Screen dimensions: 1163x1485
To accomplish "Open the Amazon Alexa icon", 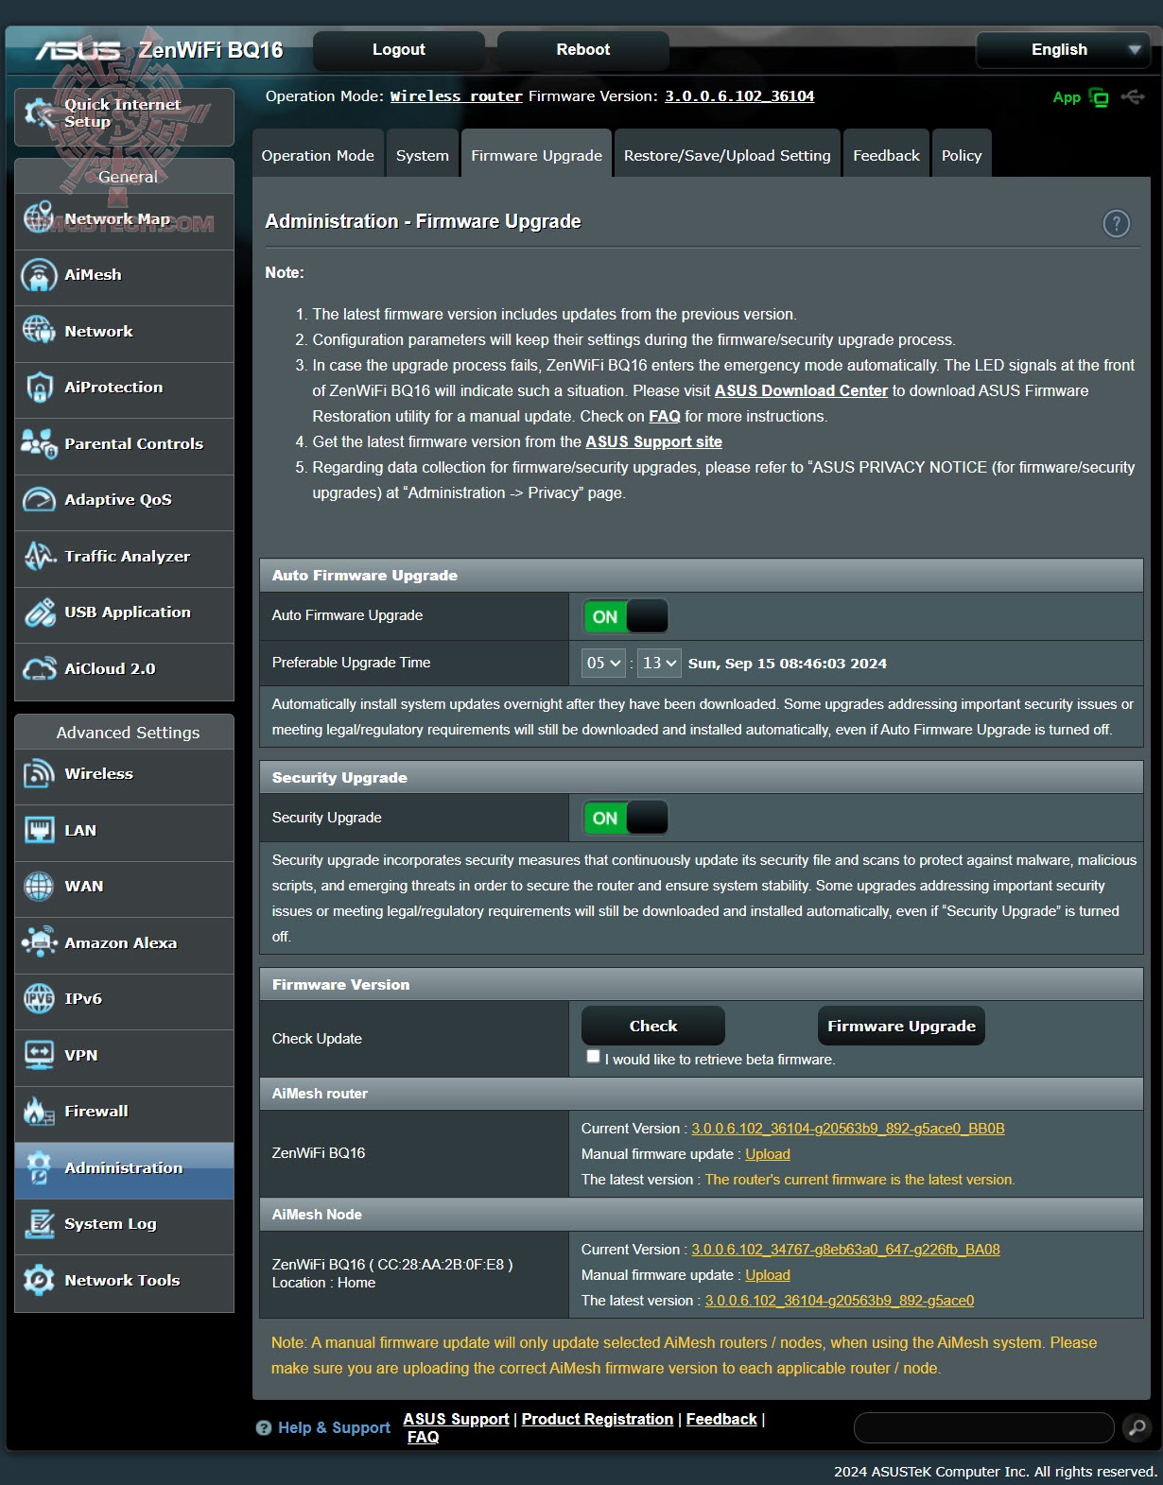I will pyautogui.click(x=39, y=942).
